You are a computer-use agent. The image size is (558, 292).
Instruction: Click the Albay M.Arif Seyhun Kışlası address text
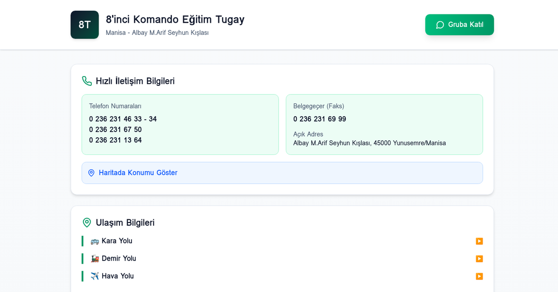click(x=369, y=143)
